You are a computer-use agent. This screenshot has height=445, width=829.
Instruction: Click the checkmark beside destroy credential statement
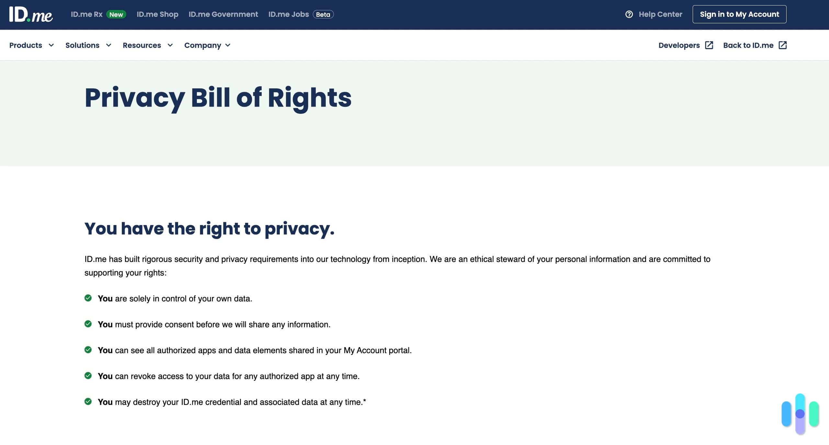88,401
